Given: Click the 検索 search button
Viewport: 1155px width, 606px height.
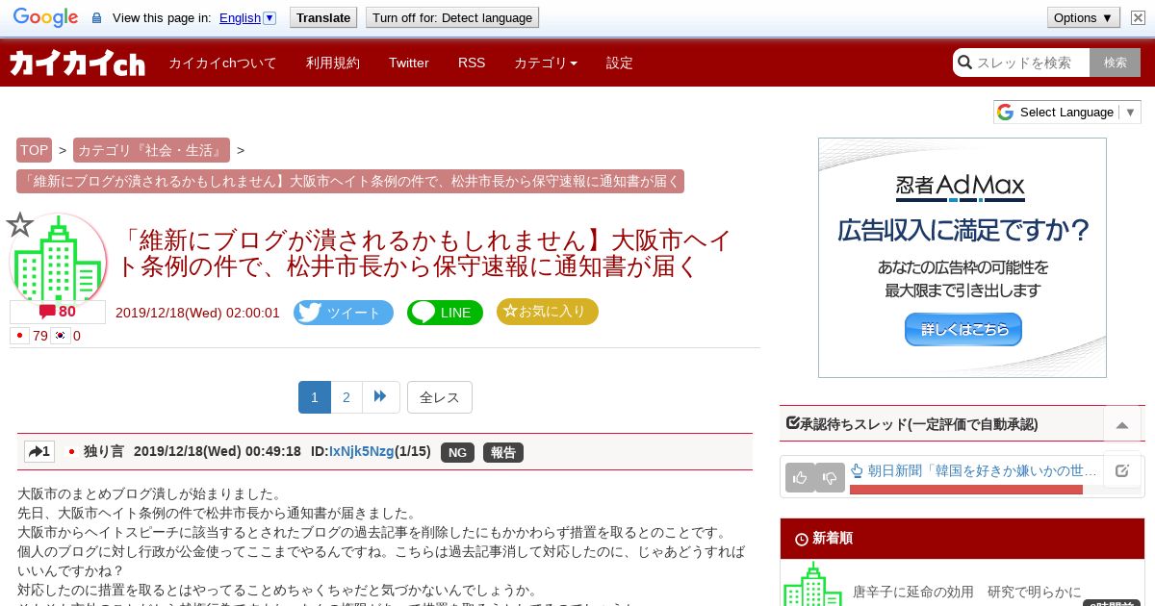Looking at the screenshot, I should click(x=1116, y=63).
